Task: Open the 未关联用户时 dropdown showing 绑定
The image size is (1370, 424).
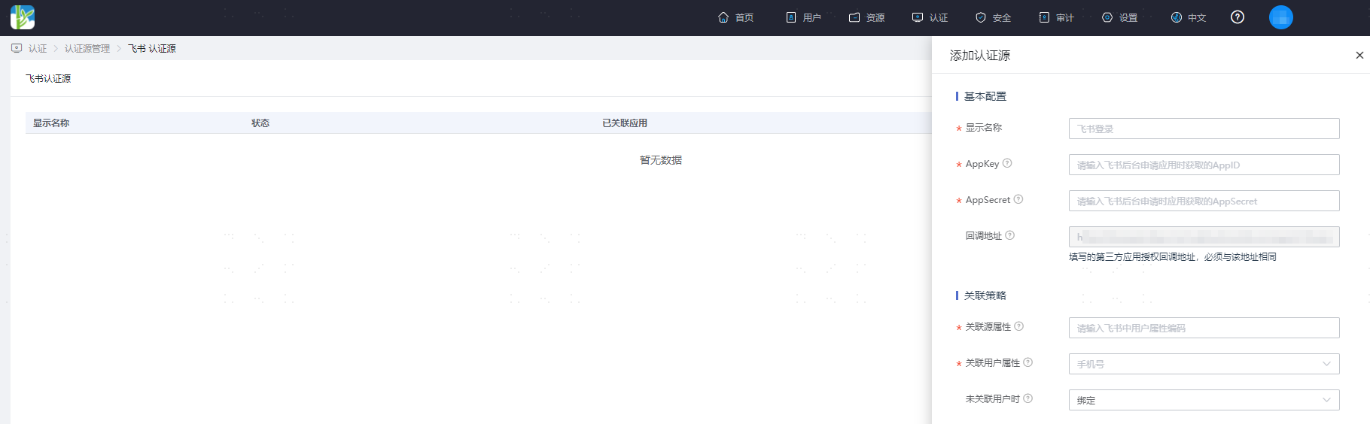Action: 1204,400
